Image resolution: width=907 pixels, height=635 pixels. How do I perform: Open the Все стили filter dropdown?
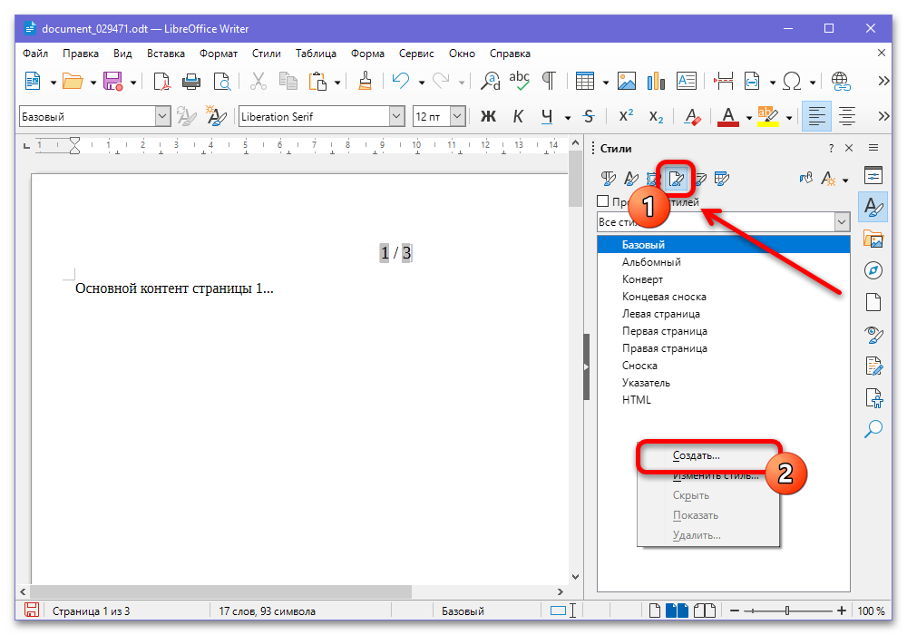pyautogui.click(x=842, y=222)
